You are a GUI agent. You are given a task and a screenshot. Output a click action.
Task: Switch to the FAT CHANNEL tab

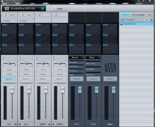[x=138, y=15]
